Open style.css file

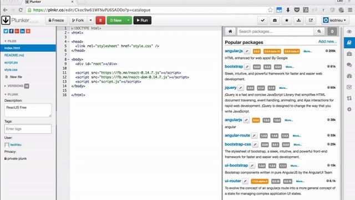click(11, 69)
